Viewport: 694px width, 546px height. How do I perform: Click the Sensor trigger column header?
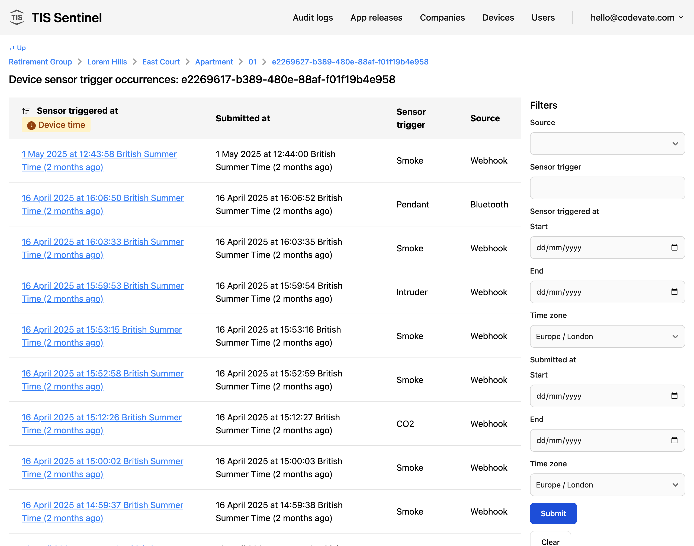click(411, 118)
